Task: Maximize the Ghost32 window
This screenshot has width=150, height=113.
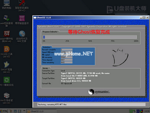Action: 144,17
